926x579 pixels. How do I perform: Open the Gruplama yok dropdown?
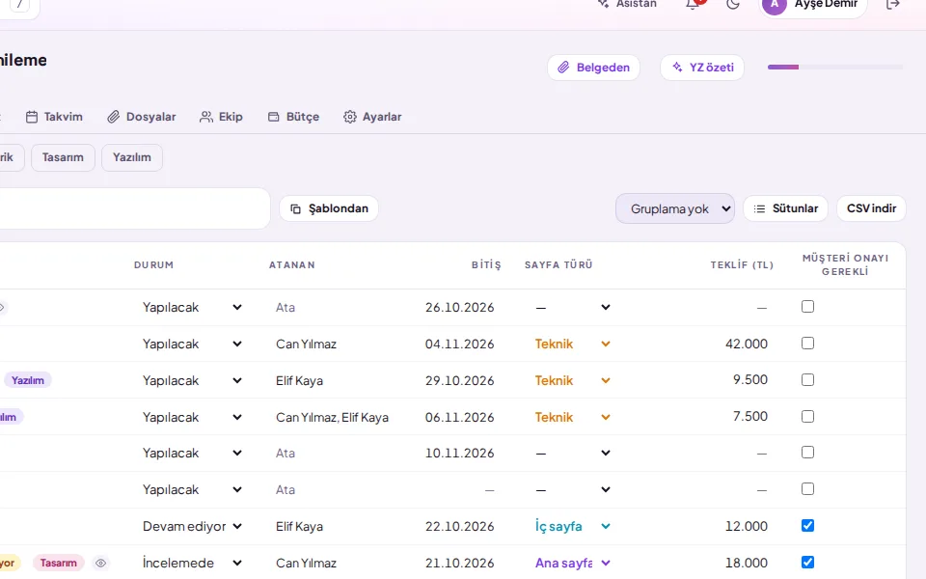point(675,208)
